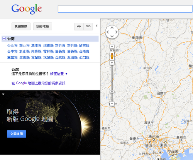Click the zoom slider handle
Viewport: 193px width, 160px height.
pyautogui.click(x=112, y=92)
